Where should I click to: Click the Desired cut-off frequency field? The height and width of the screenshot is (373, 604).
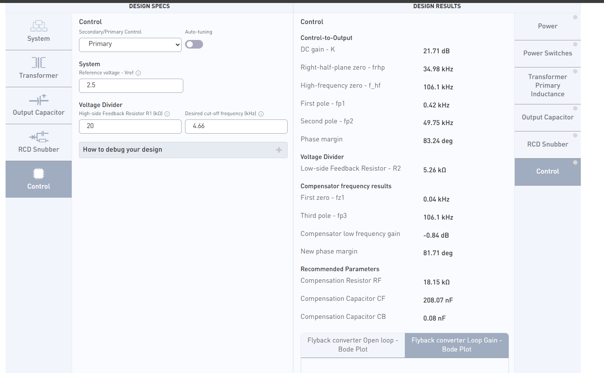[236, 126]
